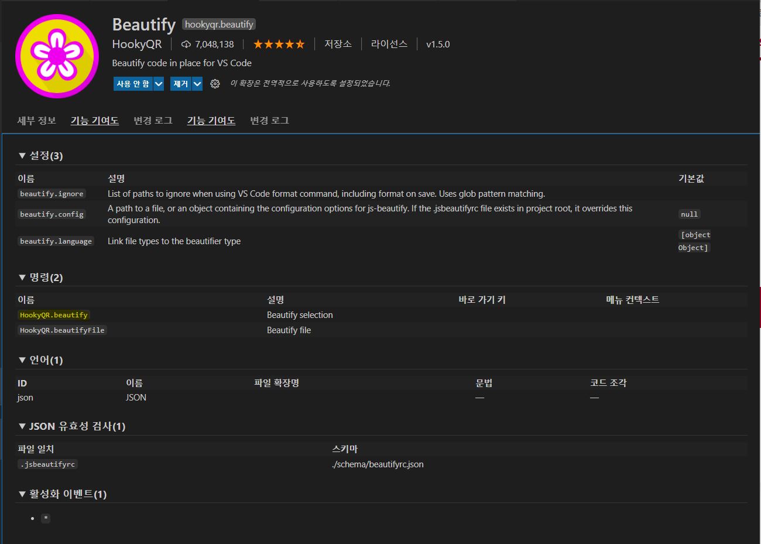Click the 제거 uninstall button
The height and width of the screenshot is (544, 761).
click(181, 84)
